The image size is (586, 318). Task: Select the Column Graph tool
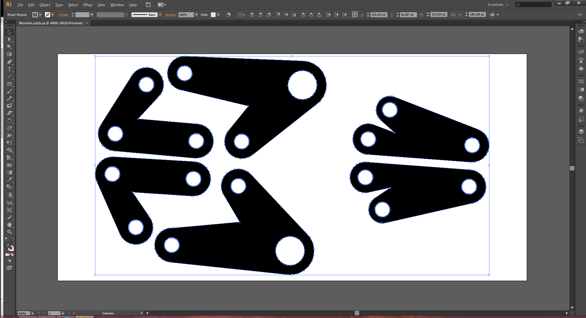click(x=9, y=202)
